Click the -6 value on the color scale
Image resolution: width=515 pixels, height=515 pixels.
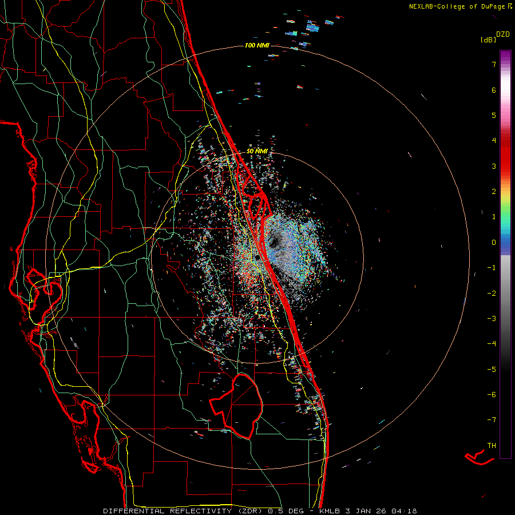(x=492, y=395)
